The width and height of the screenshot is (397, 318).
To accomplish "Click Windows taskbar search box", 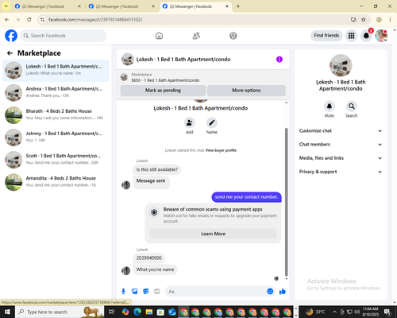I will click(x=60, y=312).
